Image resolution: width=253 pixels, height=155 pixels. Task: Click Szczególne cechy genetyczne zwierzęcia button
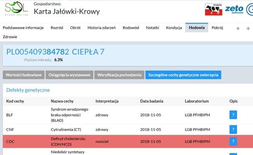click(183, 75)
